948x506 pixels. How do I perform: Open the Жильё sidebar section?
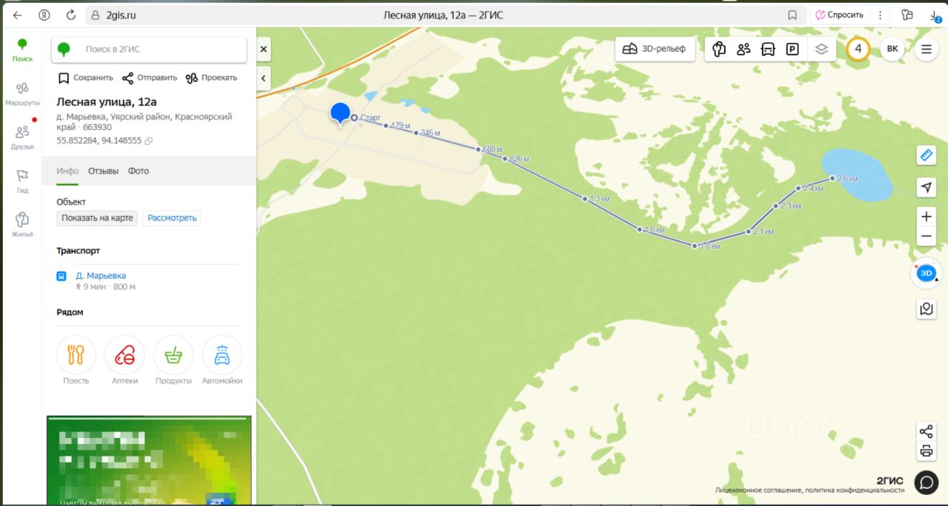click(x=22, y=225)
